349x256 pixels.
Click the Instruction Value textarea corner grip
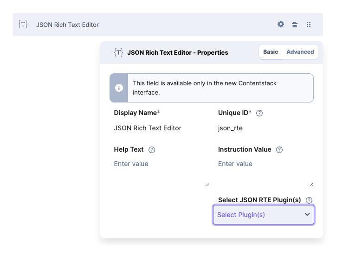[311, 185]
